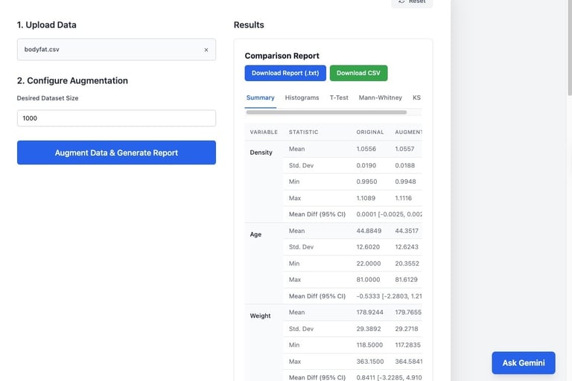Screen dimensions: 572x381
Task: Open the KS tab
Action: 416,97
